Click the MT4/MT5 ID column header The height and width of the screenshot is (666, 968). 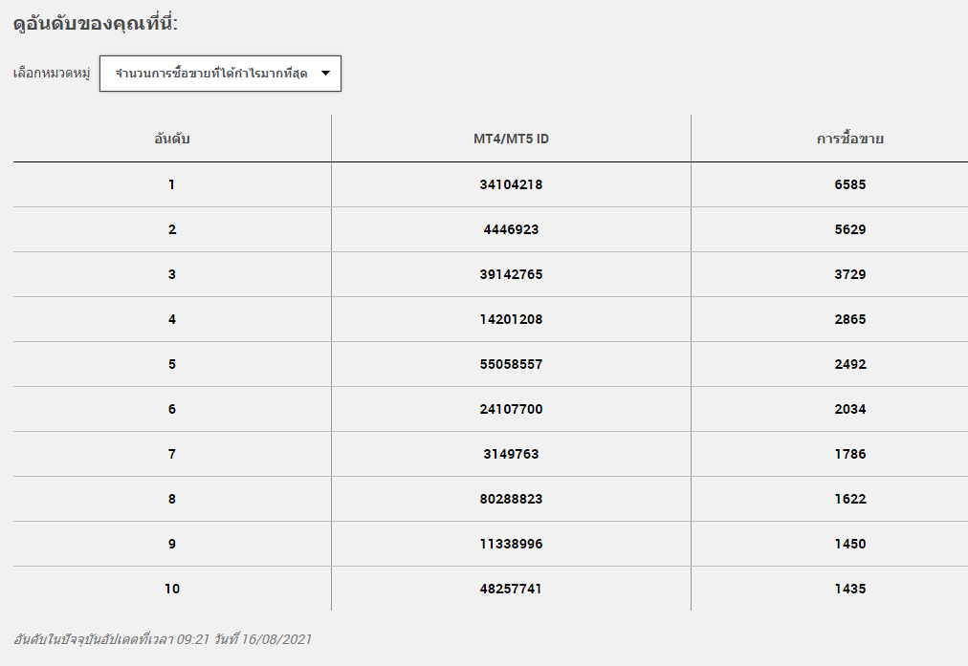click(x=511, y=139)
